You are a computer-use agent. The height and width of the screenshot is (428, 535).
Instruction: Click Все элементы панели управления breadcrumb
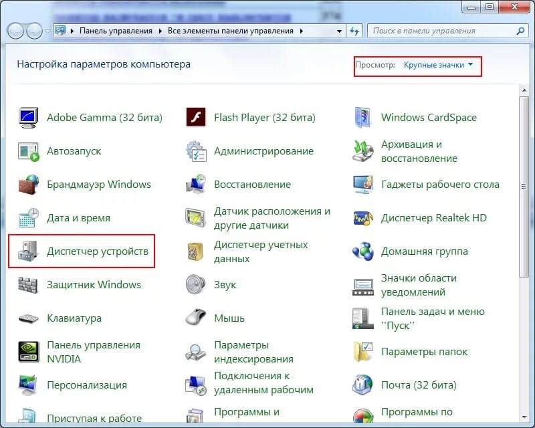(x=230, y=31)
